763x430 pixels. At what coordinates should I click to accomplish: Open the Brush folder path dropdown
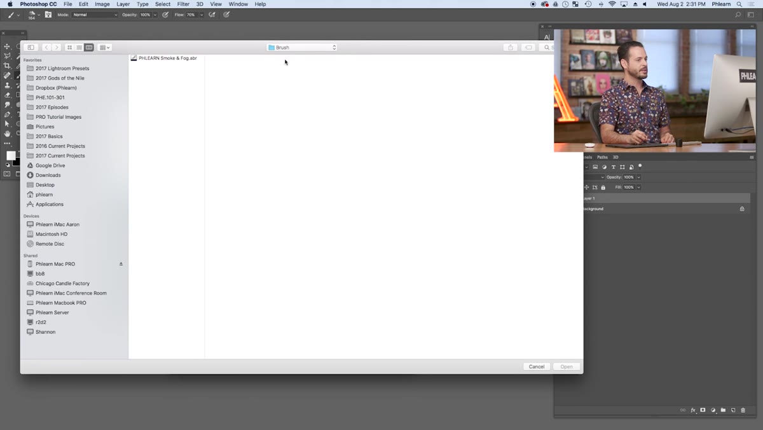tap(302, 48)
